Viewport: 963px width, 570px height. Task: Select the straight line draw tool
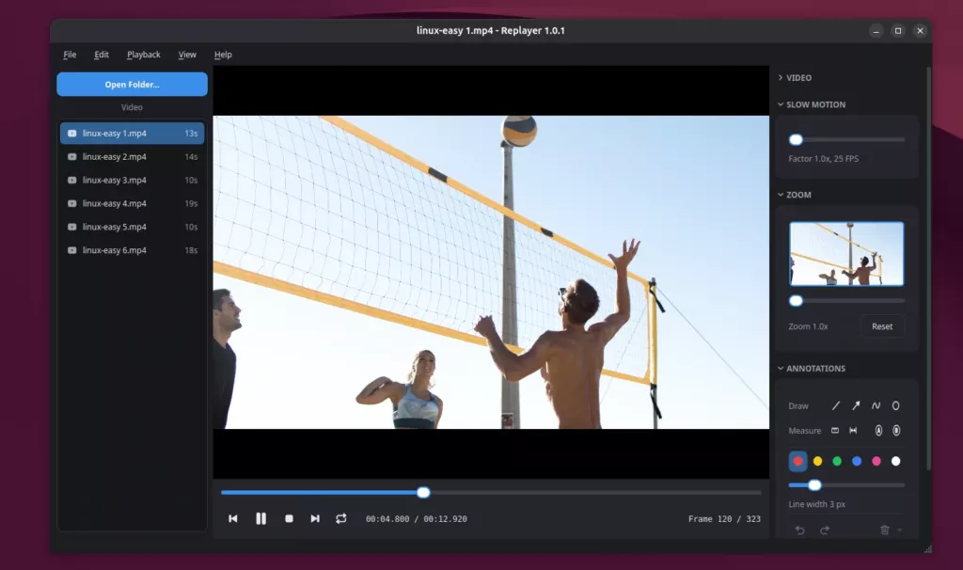(836, 406)
